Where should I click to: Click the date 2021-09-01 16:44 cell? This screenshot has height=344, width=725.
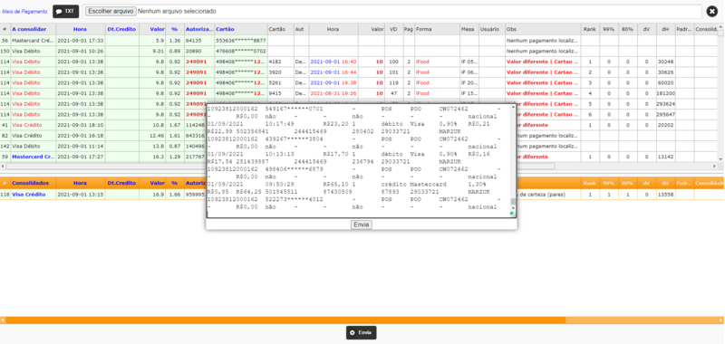(x=333, y=72)
